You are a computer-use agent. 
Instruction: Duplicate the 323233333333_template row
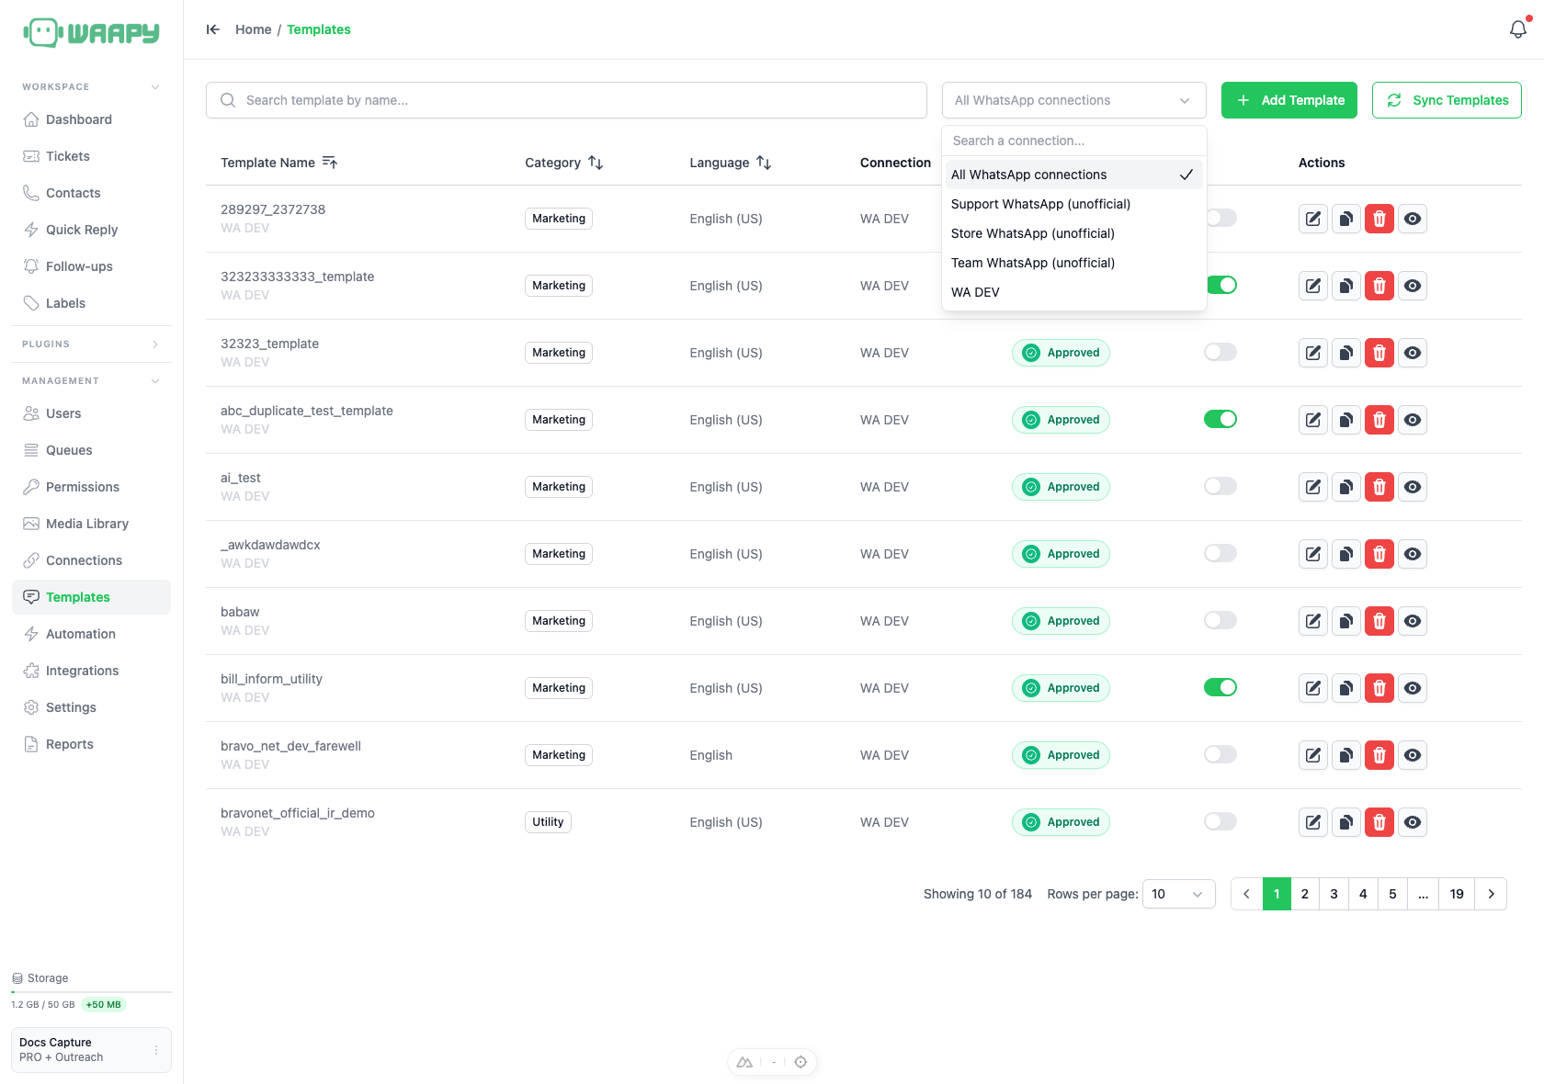(1346, 286)
